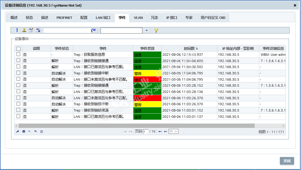Sort by the 事件类别 column header
Viewport: 301px width, 170px height.
point(147,49)
